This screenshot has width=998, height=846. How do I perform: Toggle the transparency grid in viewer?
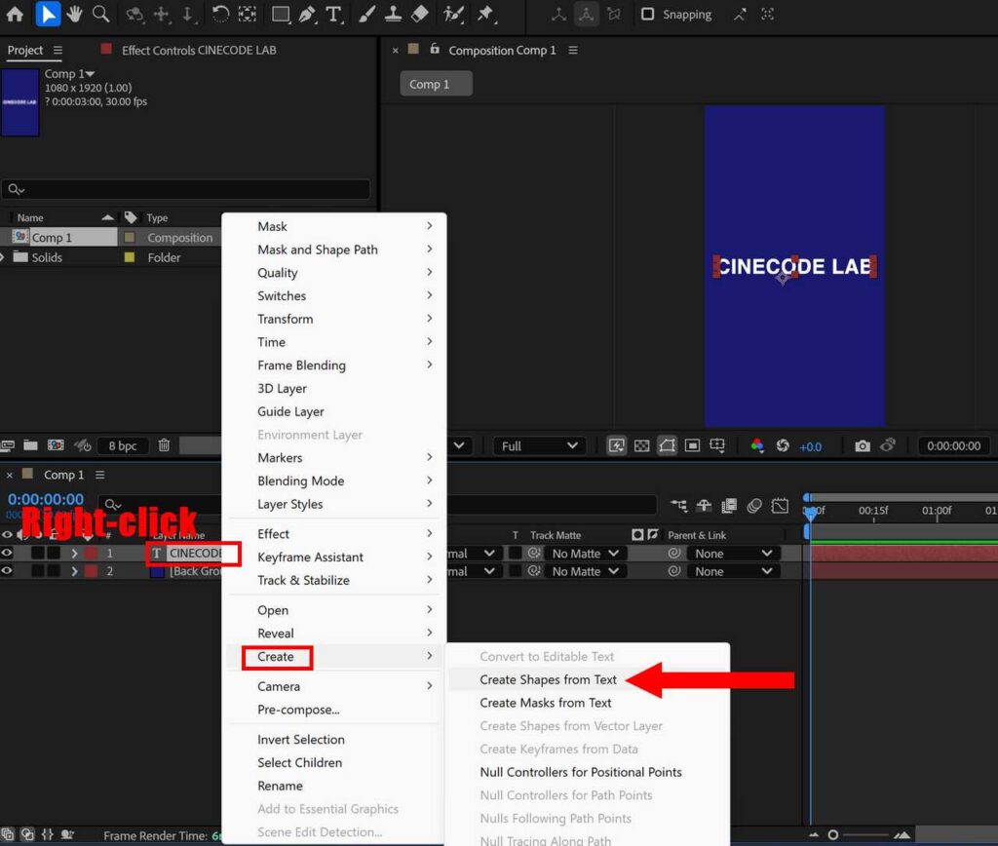point(641,445)
